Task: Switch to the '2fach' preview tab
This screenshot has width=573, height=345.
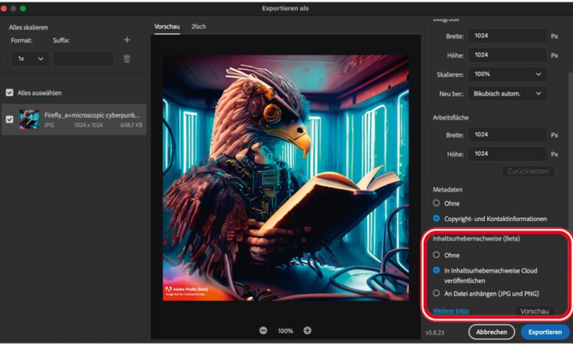Action: [x=198, y=26]
